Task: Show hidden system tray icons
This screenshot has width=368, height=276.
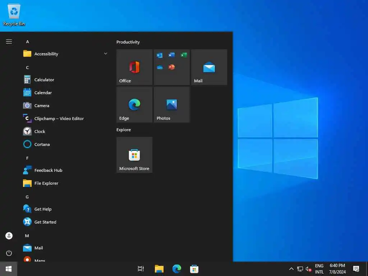Action: [x=291, y=269]
